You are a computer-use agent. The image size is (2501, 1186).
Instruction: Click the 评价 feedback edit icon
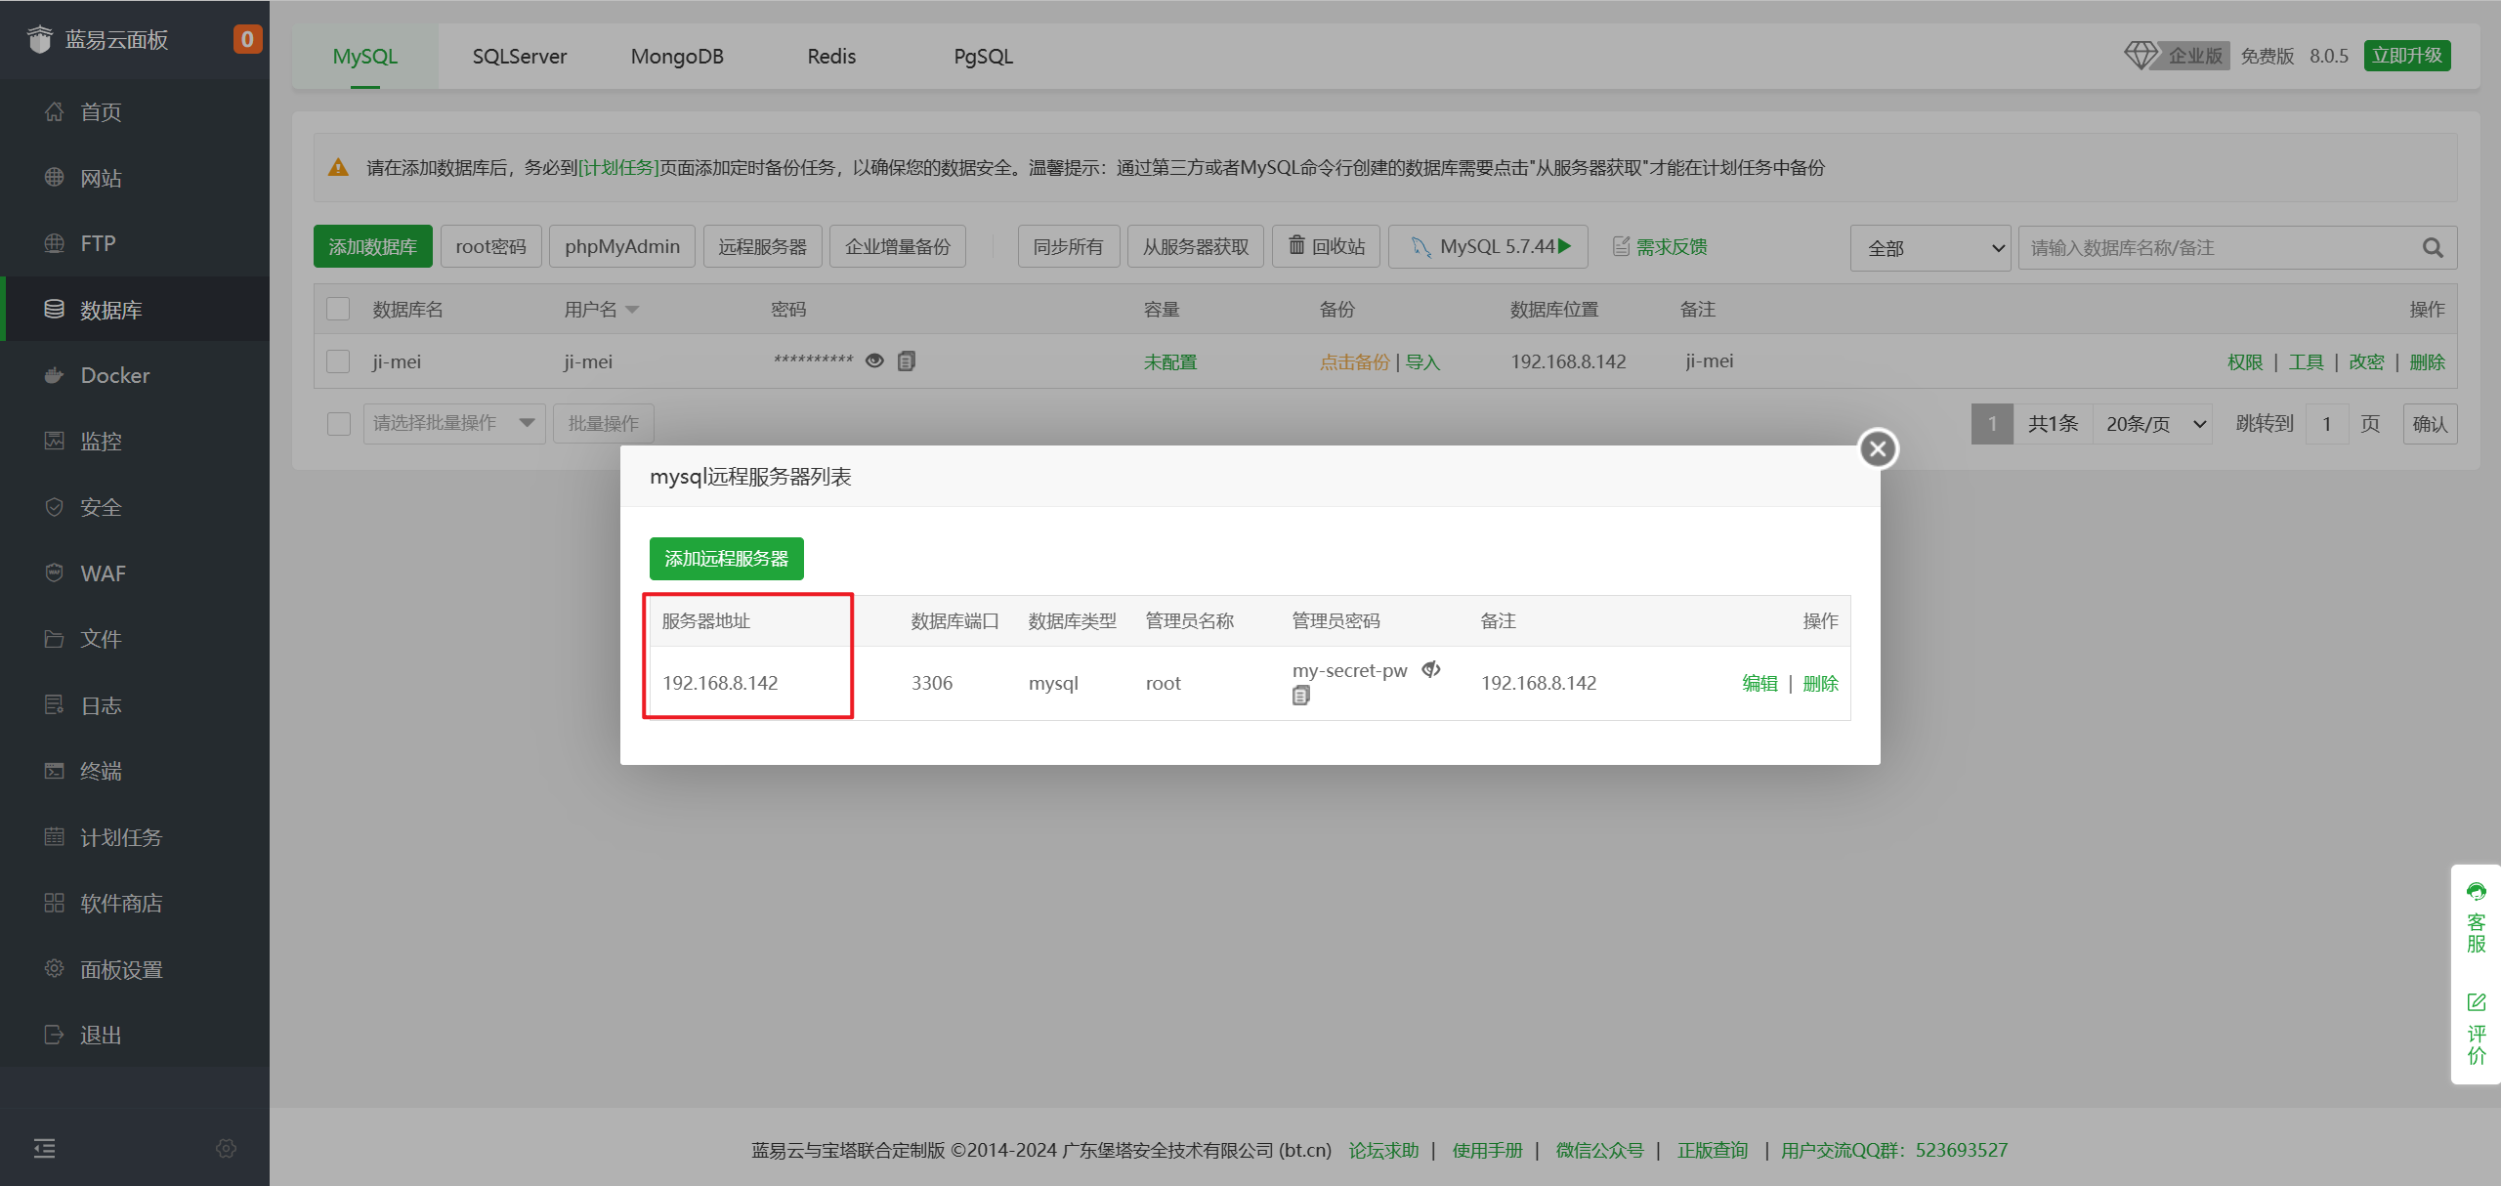(2476, 1002)
